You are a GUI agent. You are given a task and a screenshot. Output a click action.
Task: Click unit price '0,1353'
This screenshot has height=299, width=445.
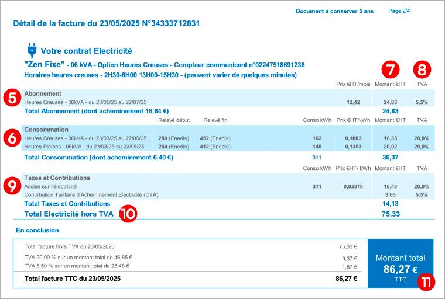353,147
